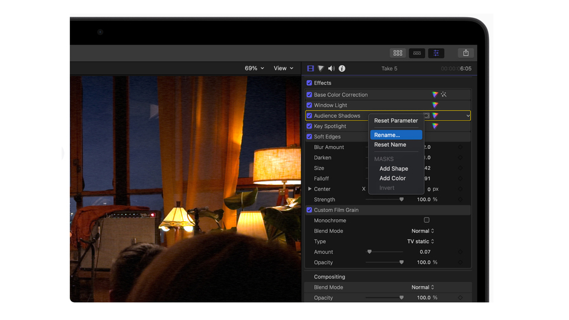The image size is (569, 320).
Task: Click the magic wand icon on Base Color Correction
Action: point(443,95)
